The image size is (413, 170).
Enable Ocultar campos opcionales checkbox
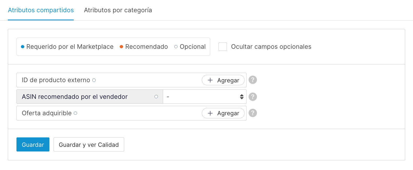coord(223,47)
